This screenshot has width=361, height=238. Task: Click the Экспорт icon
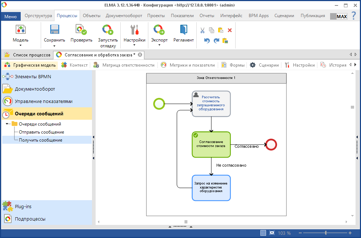click(x=159, y=29)
